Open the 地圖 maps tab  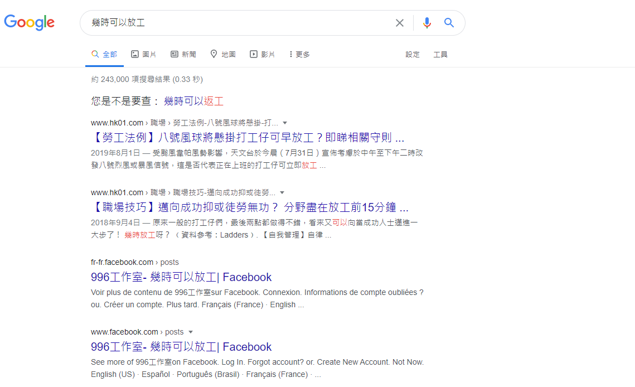222,54
